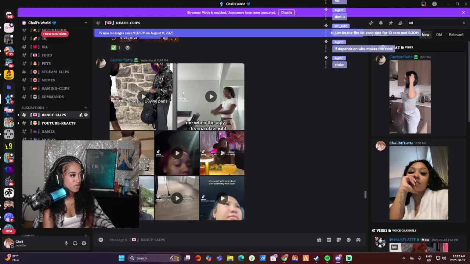Toggle microphone mute in user panel

coord(66,243)
